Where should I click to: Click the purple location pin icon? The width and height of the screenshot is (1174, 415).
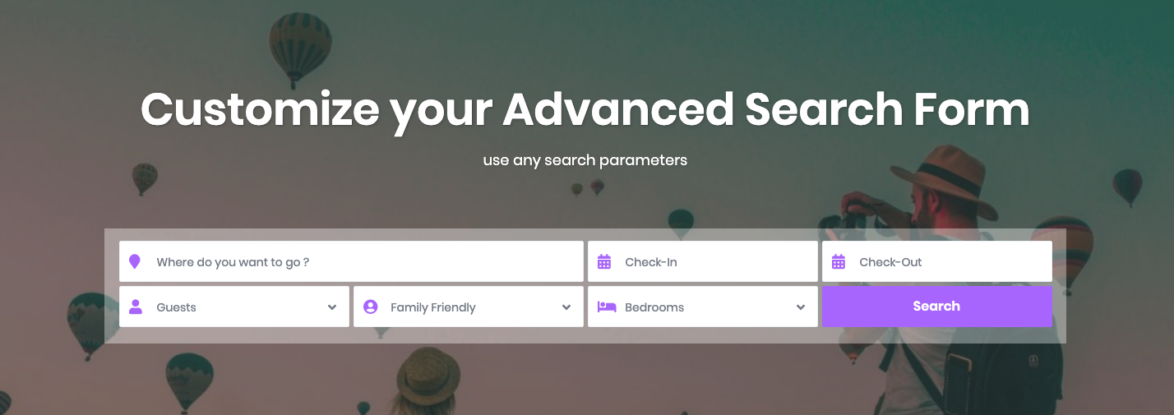tap(135, 262)
